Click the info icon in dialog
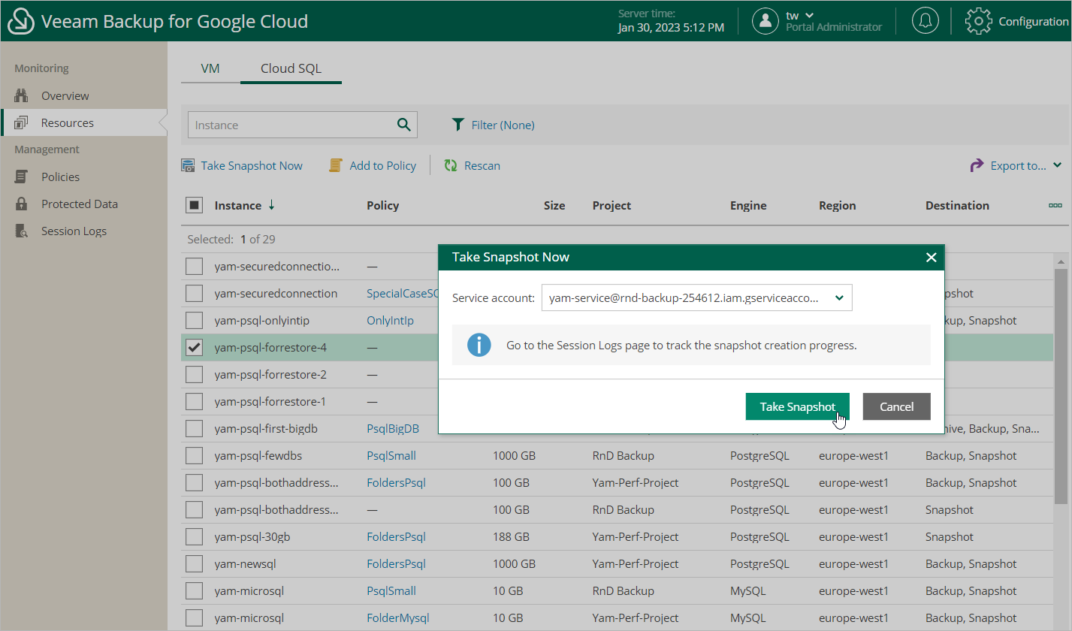This screenshot has width=1072, height=631. coord(479,346)
